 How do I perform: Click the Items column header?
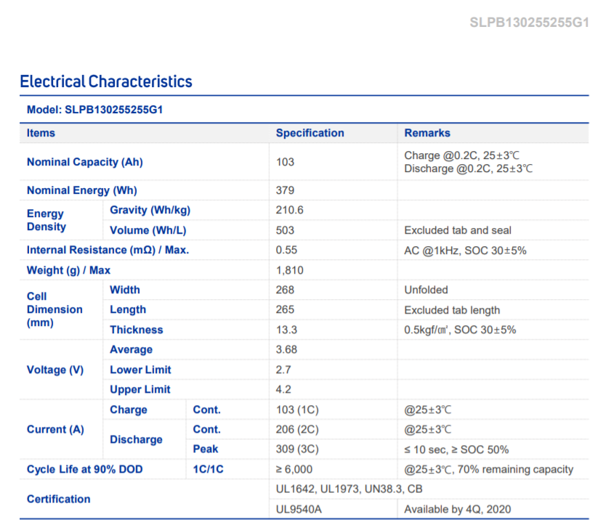(41, 133)
